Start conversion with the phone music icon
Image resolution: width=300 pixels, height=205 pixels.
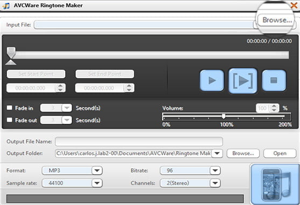pos(275,184)
